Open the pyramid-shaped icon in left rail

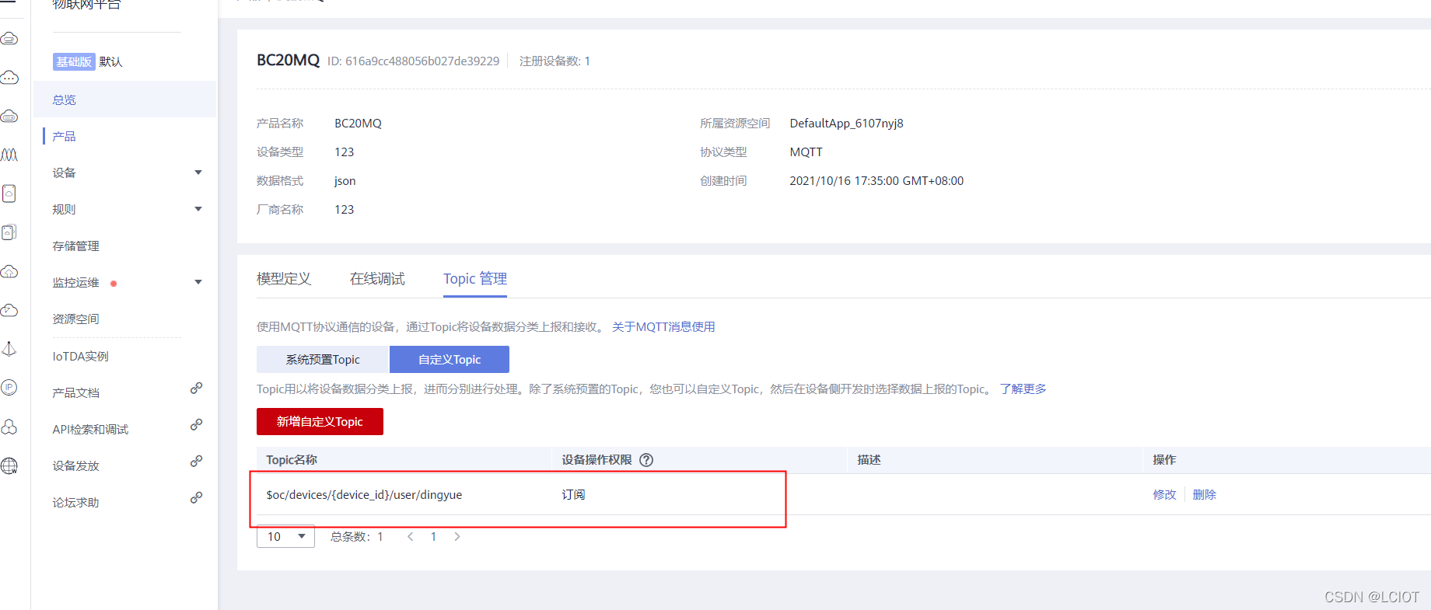point(9,349)
